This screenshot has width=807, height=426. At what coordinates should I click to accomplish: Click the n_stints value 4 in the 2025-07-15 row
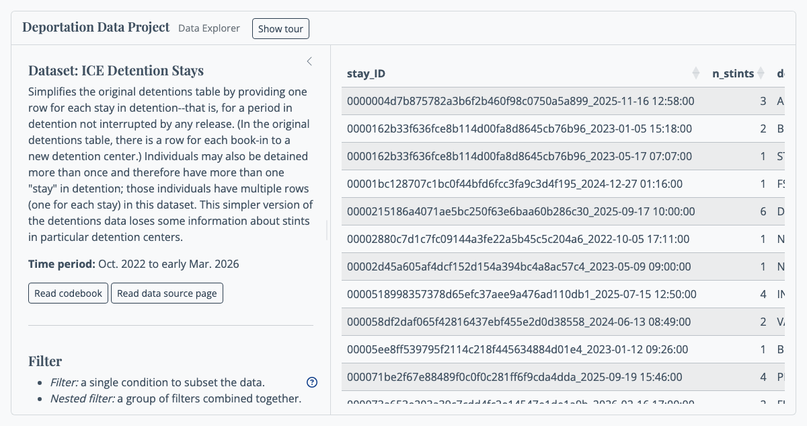[x=763, y=294]
